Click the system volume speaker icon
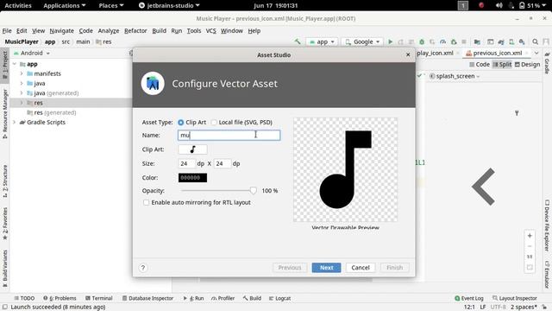The height and width of the screenshot is (311, 552). tap(499, 5)
